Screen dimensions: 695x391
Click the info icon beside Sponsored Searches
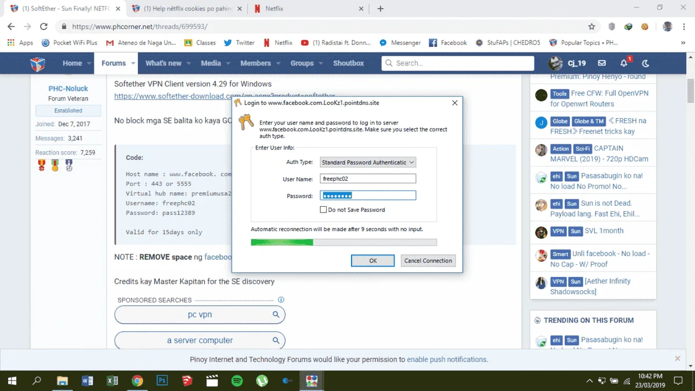click(x=281, y=300)
